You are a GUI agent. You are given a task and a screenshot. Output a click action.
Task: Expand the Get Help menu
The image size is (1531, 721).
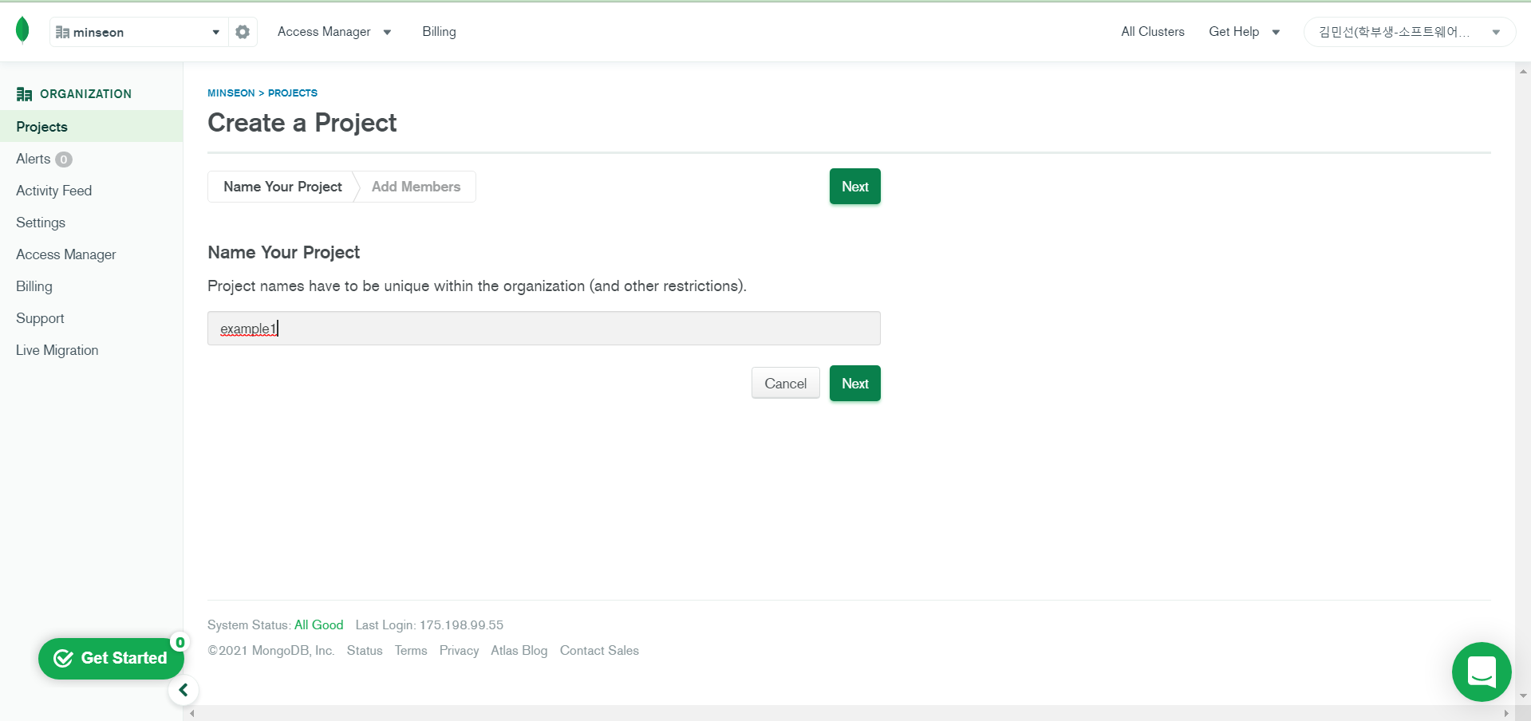1244,32
